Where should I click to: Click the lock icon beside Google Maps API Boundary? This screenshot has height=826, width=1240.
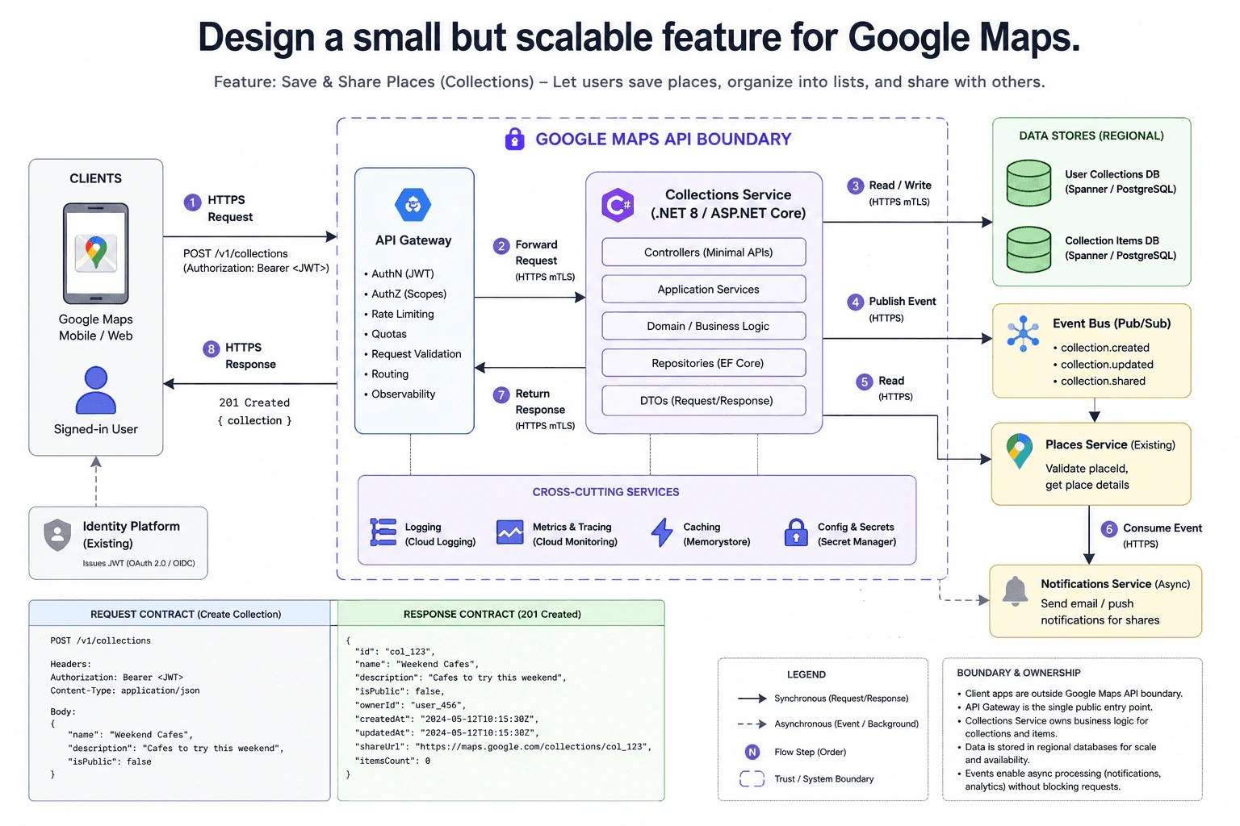(514, 139)
